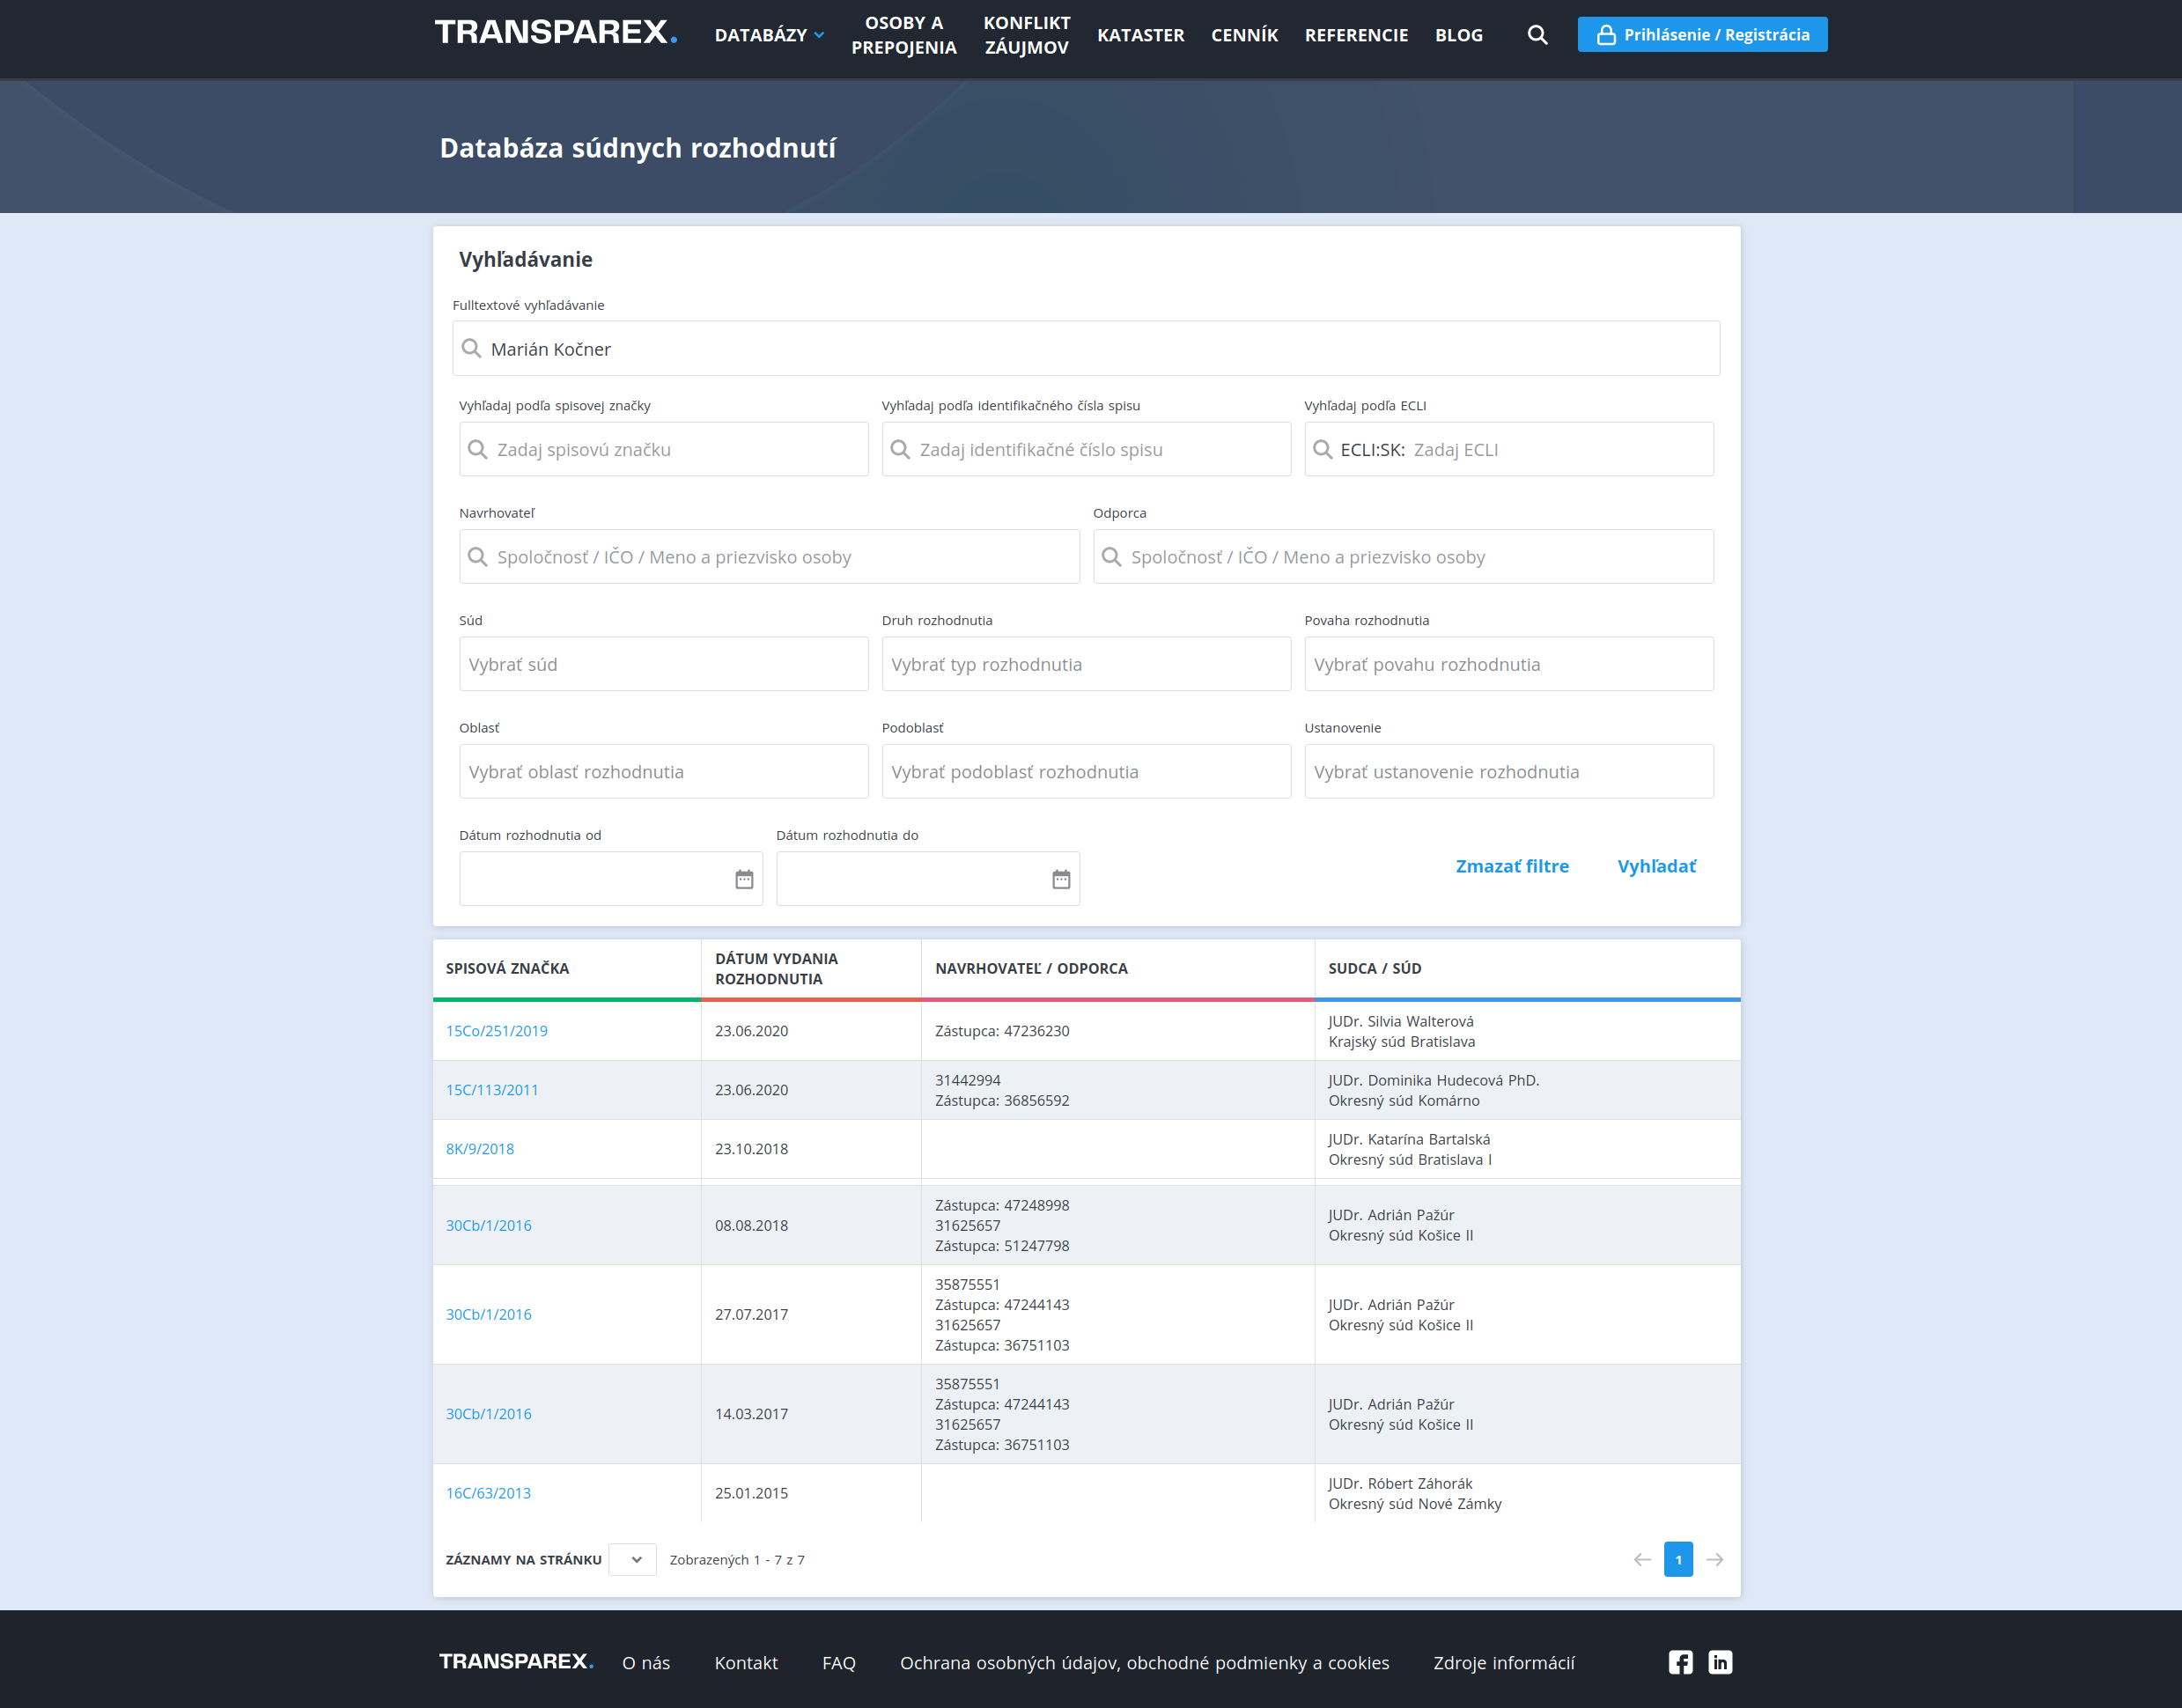The width and height of the screenshot is (2182, 1708).
Task: Click Prihlásenie / Registrácia button
Action: (x=1702, y=35)
